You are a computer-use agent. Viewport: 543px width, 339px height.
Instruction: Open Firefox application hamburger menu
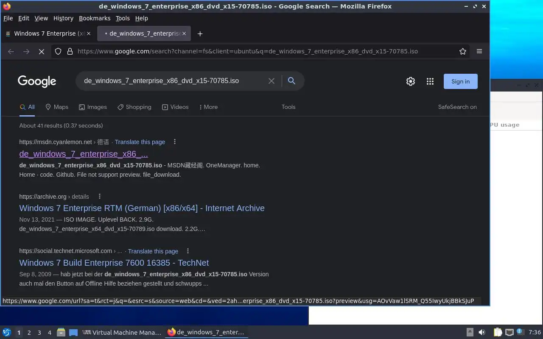[479, 51]
